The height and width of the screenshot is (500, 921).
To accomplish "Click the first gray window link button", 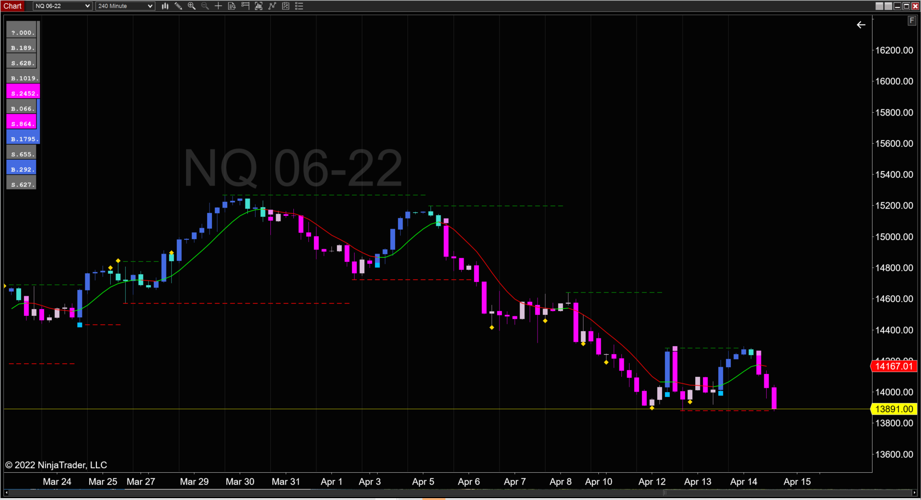I will click(x=879, y=6).
